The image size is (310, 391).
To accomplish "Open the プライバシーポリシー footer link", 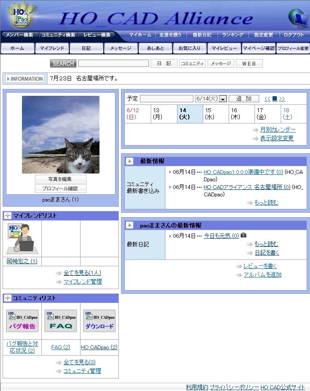I will pos(234,387).
